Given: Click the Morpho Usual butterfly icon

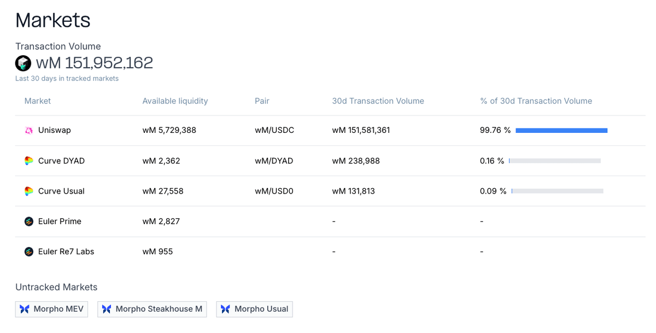Looking at the screenshot, I should coord(225,309).
